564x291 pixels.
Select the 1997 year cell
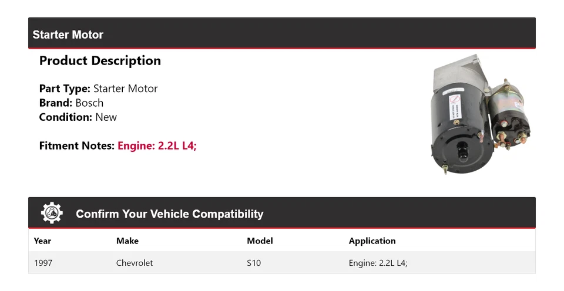pyautogui.click(x=43, y=263)
